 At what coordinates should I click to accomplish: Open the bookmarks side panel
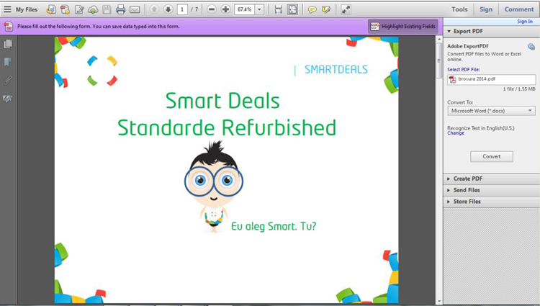(8, 62)
